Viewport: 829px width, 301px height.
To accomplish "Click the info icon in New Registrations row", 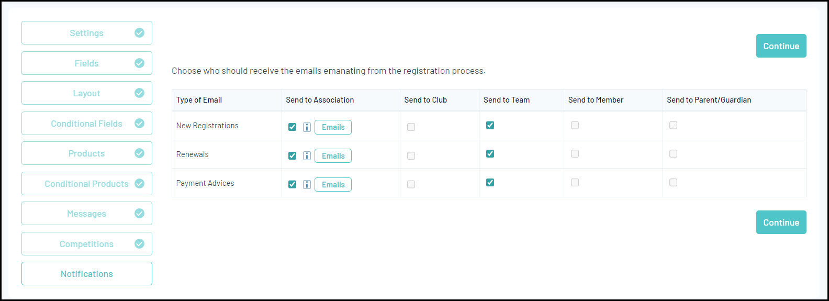I will (307, 127).
